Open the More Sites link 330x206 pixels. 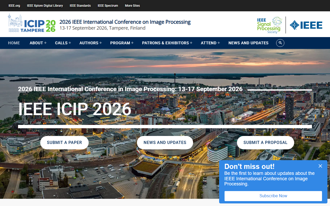[132, 6]
